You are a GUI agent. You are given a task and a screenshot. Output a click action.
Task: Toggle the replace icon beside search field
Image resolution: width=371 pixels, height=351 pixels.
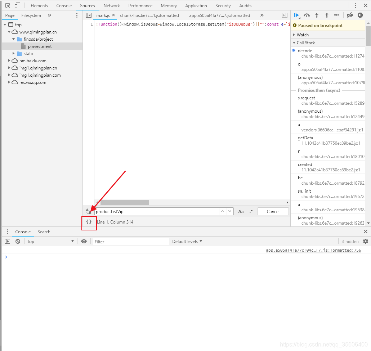89,211
